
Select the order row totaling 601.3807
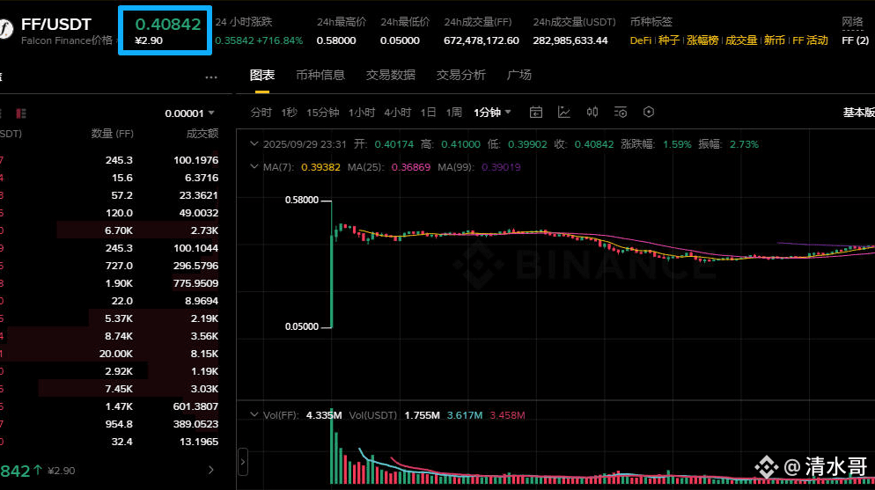109,406
